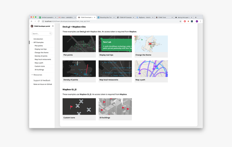Open Density of points in the sidebar
The width and height of the screenshot is (232, 147).
pos(41,56)
